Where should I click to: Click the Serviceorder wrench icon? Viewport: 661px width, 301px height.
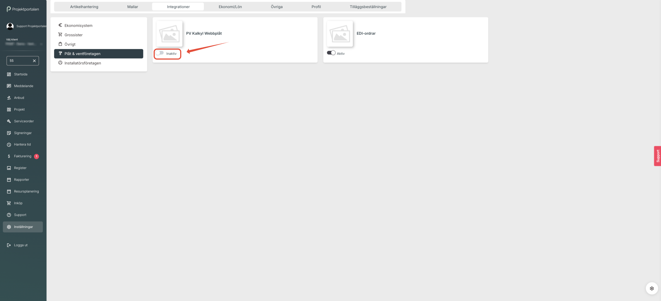pos(9,121)
